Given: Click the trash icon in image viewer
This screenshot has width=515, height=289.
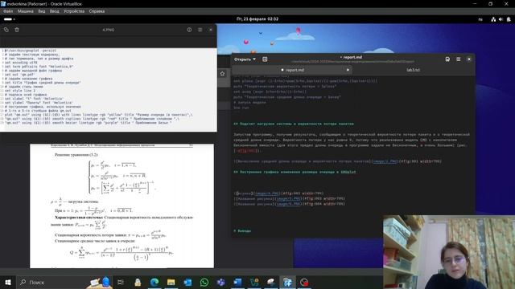Looking at the screenshot, I should (17, 30).
